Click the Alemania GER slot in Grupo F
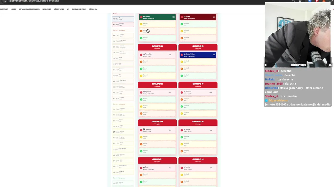Image resolution: width=334 pixels, height=187 pixels. (x=198, y=92)
